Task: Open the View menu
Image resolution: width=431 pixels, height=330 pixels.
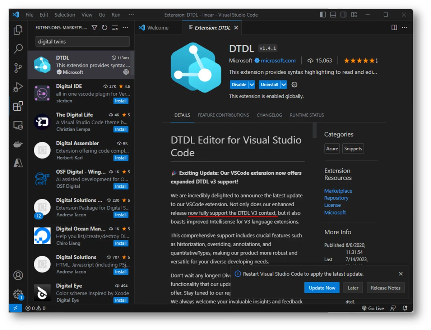Action: (87, 15)
